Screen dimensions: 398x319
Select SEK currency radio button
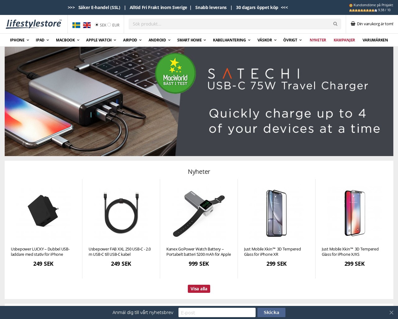click(97, 25)
